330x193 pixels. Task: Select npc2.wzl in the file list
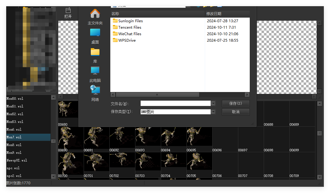coord(29,176)
